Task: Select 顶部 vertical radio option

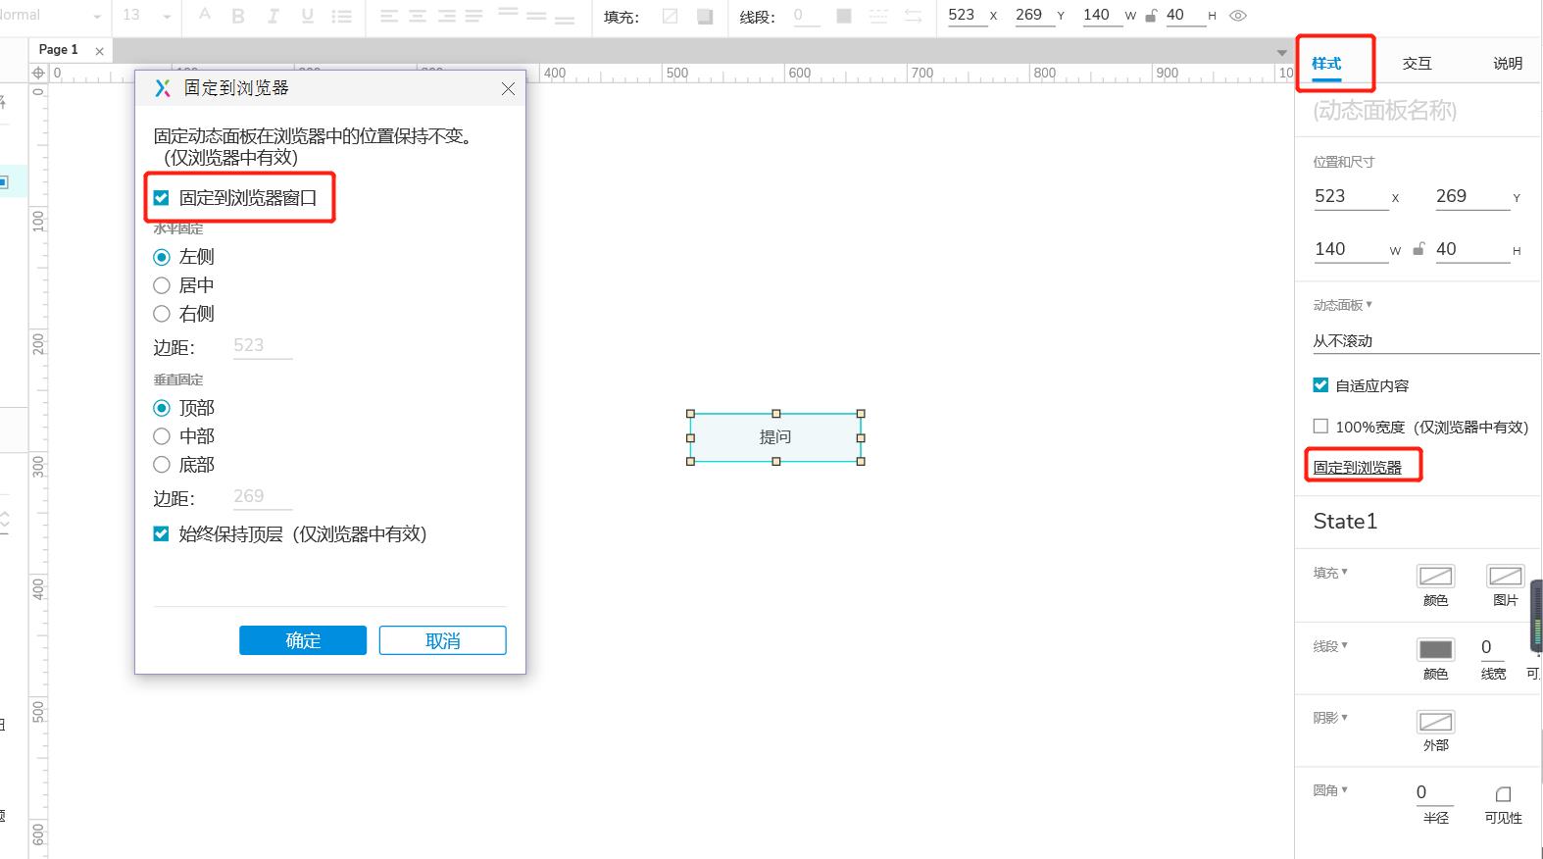Action: click(x=162, y=408)
